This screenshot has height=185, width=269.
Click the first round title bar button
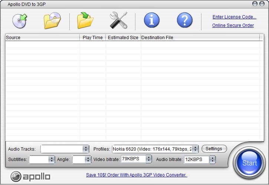255,4
